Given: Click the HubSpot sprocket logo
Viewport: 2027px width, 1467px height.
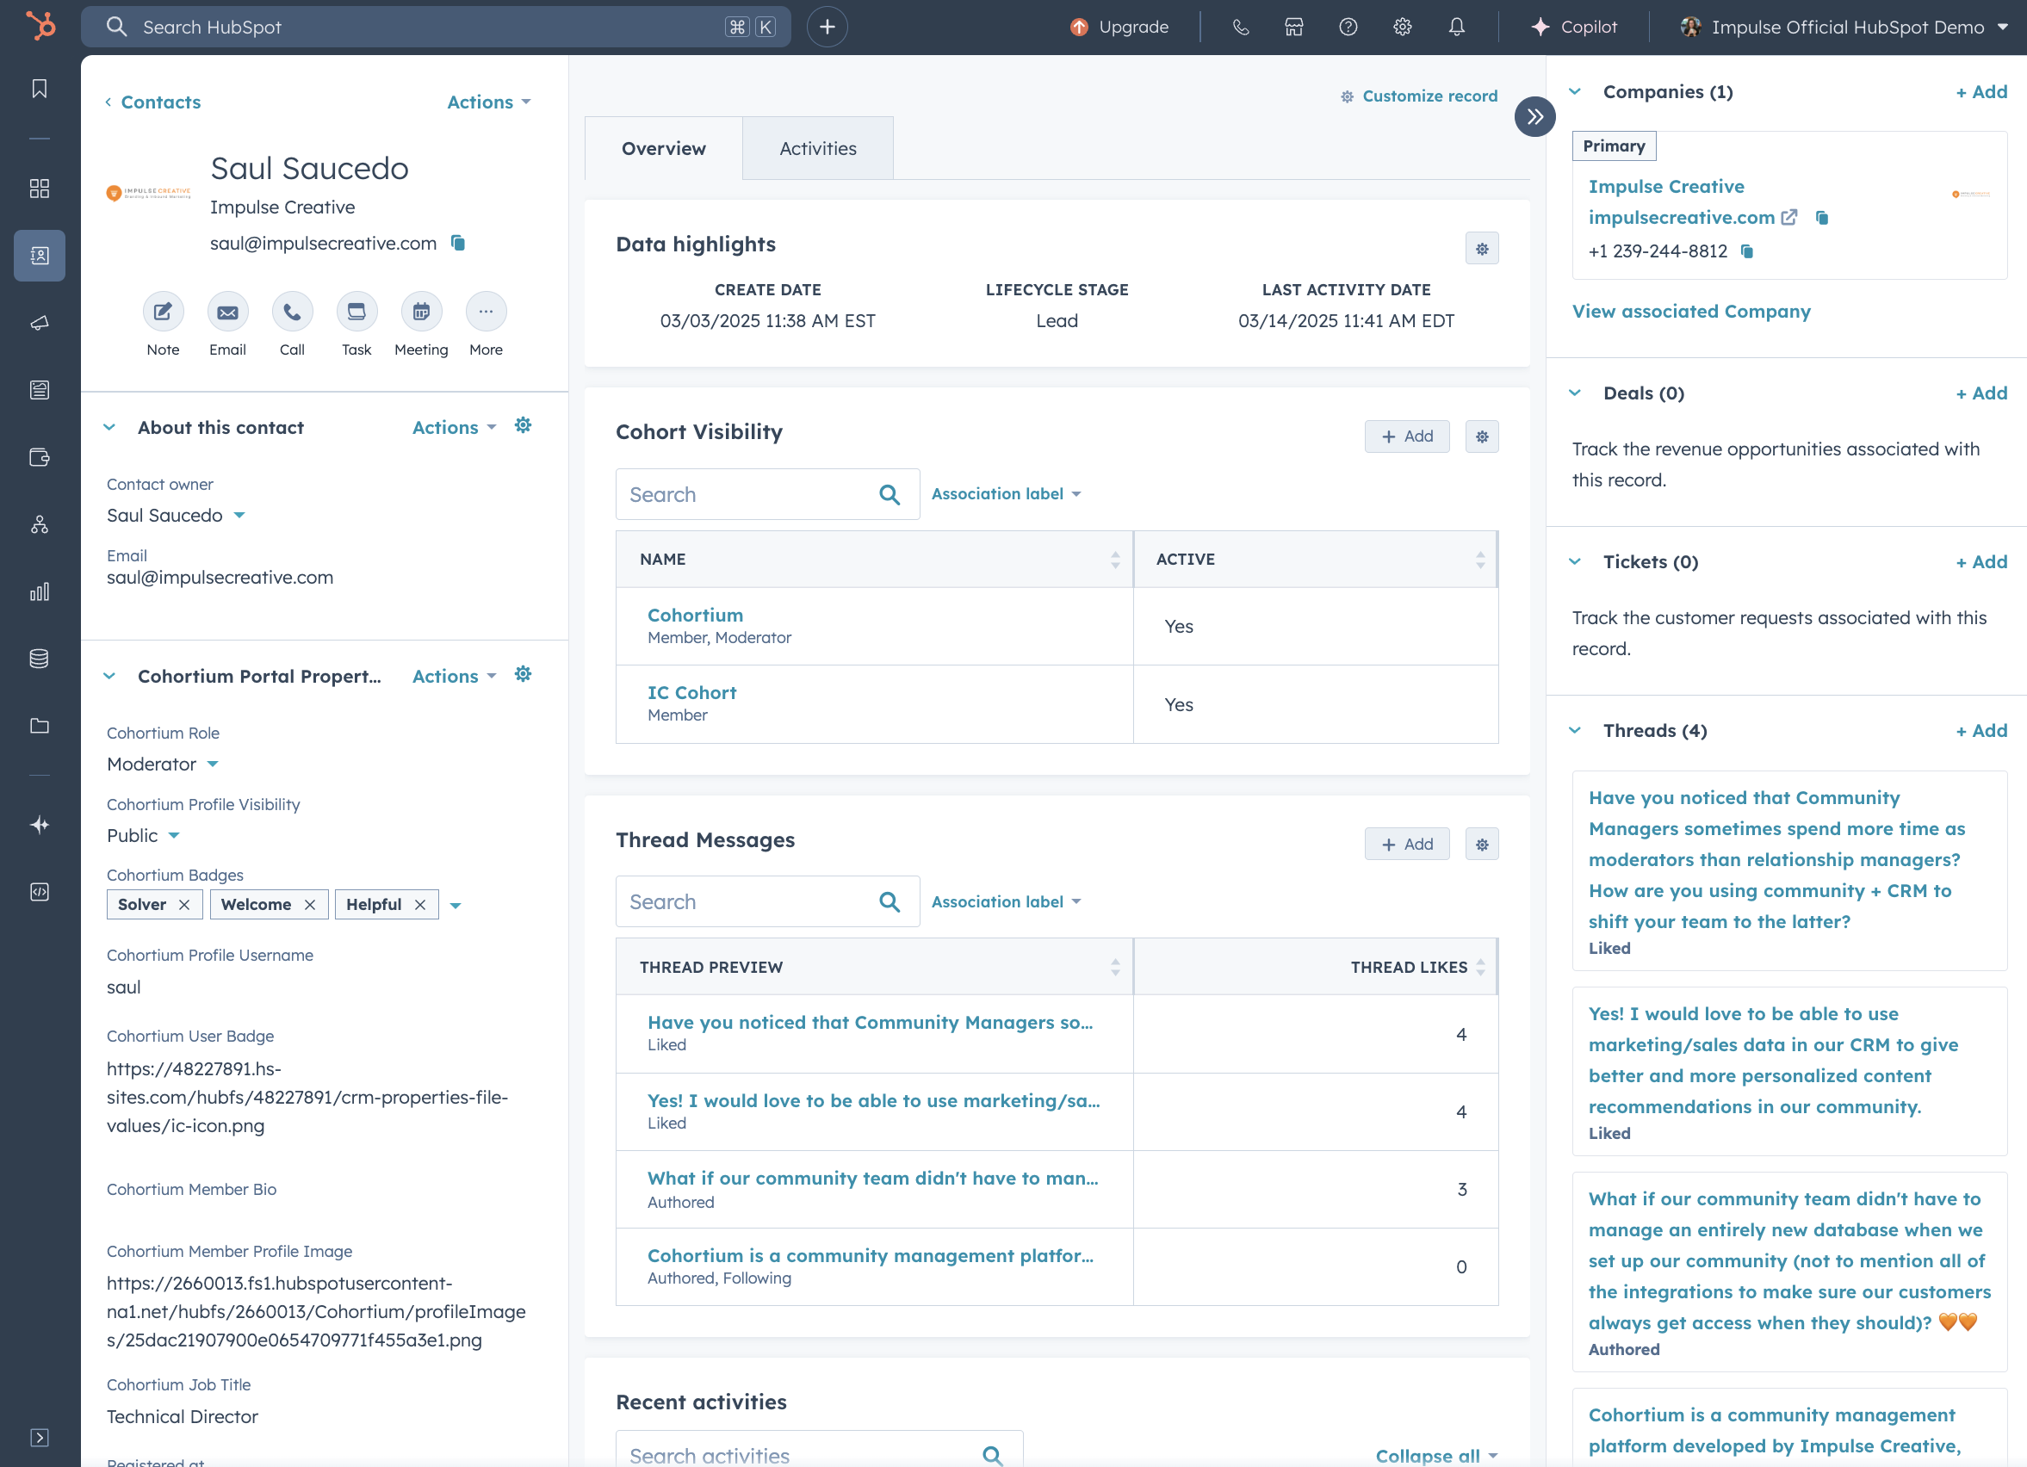Looking at the screenshot, I should 40,26.
